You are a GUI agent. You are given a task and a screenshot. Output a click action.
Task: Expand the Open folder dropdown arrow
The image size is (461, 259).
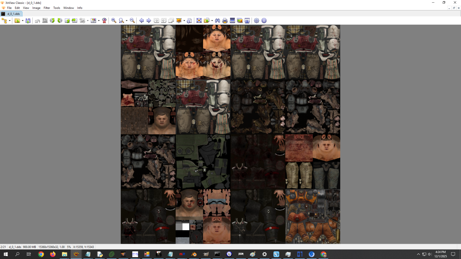tap(22, 21)
